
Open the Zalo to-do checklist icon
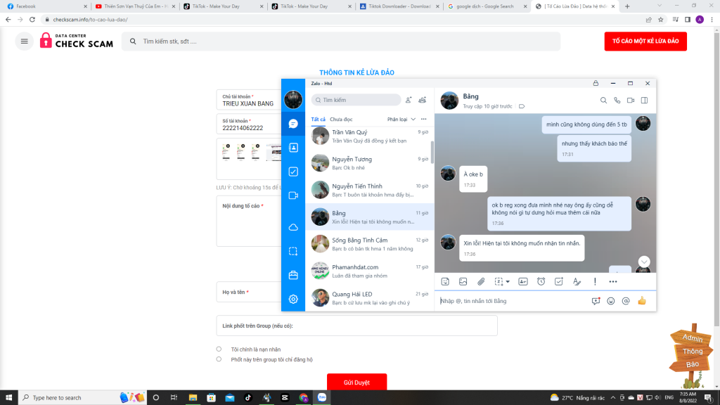(x=293, y=172)
